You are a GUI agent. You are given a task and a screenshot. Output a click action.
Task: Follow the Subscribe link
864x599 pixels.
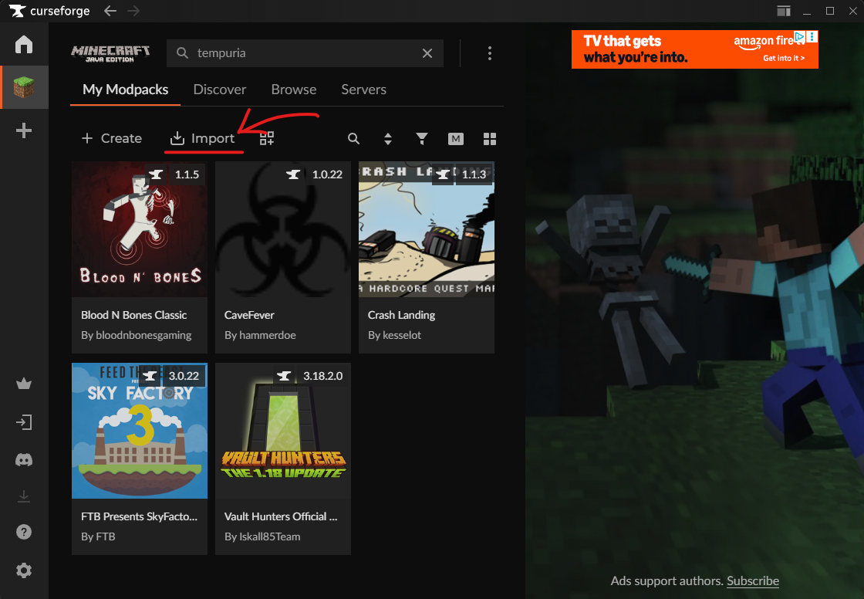click(x=753, y=580)
